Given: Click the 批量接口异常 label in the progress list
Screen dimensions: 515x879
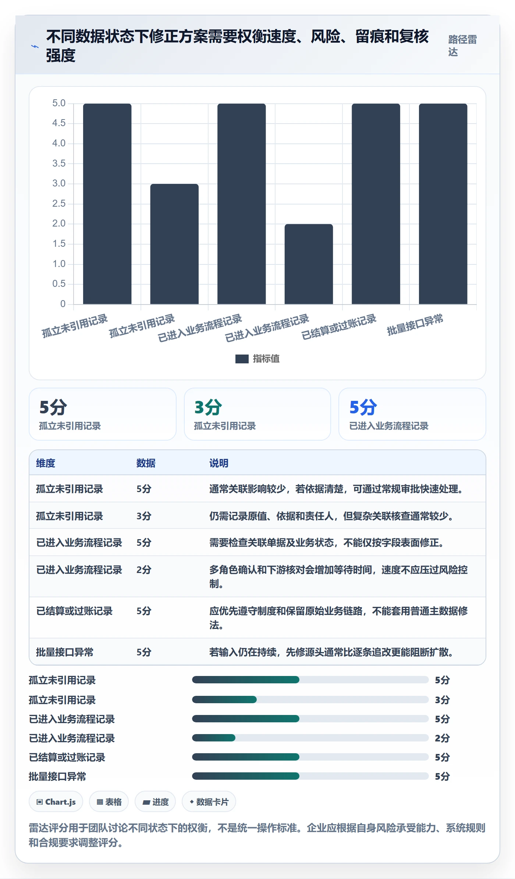Looking at the screenshot, I should pyautogui.click(x=57, y=776).
